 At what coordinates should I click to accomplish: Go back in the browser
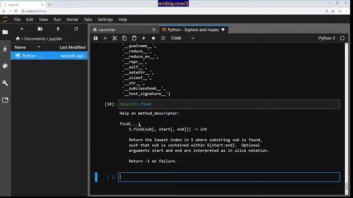point(4,11)
